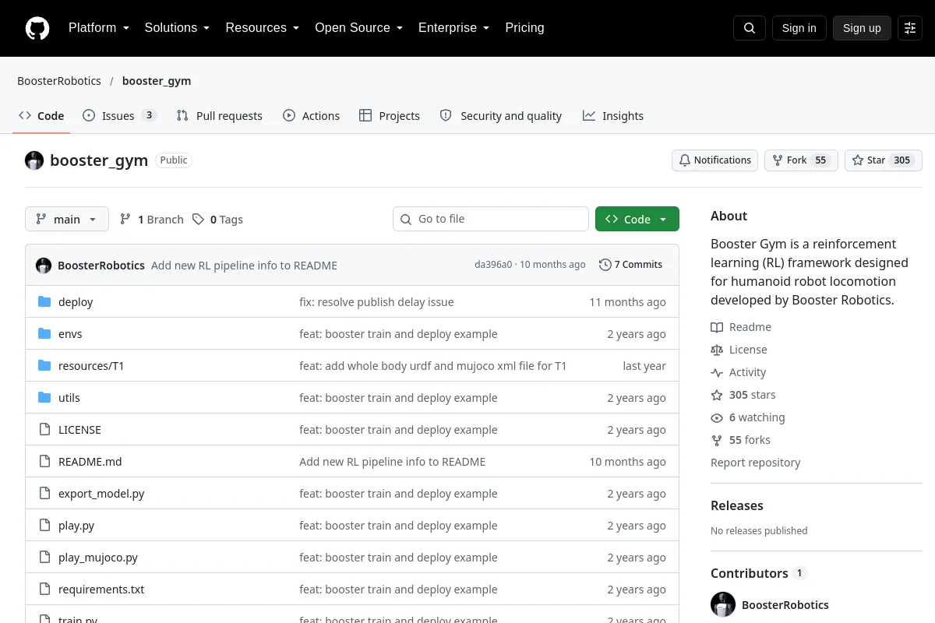Open the green Code dropdown button
935x623 pixels.
pyautogui.click(x=637, y=220)
